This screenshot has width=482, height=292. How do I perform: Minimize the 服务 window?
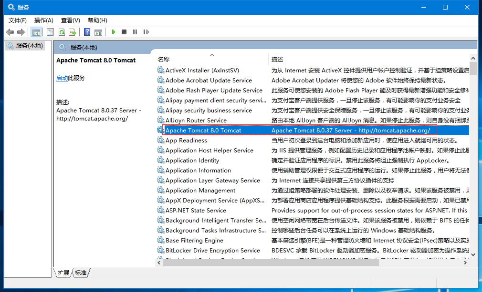tap(424, 7)
